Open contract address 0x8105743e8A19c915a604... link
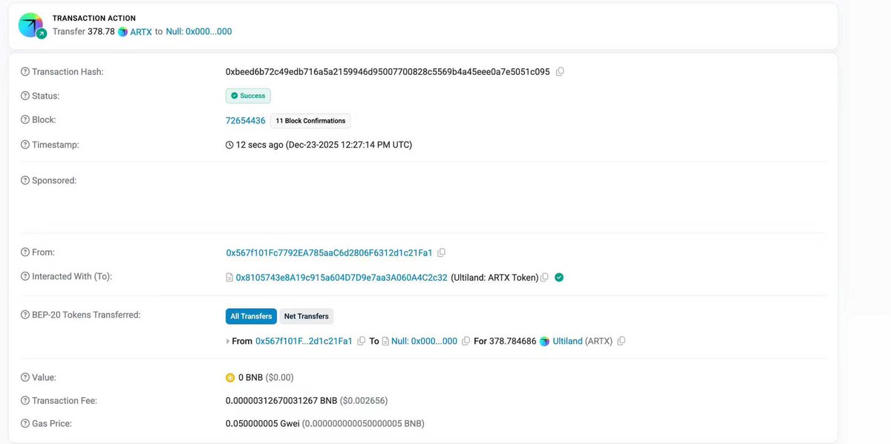The image size is (891, 444). (342, 278)
